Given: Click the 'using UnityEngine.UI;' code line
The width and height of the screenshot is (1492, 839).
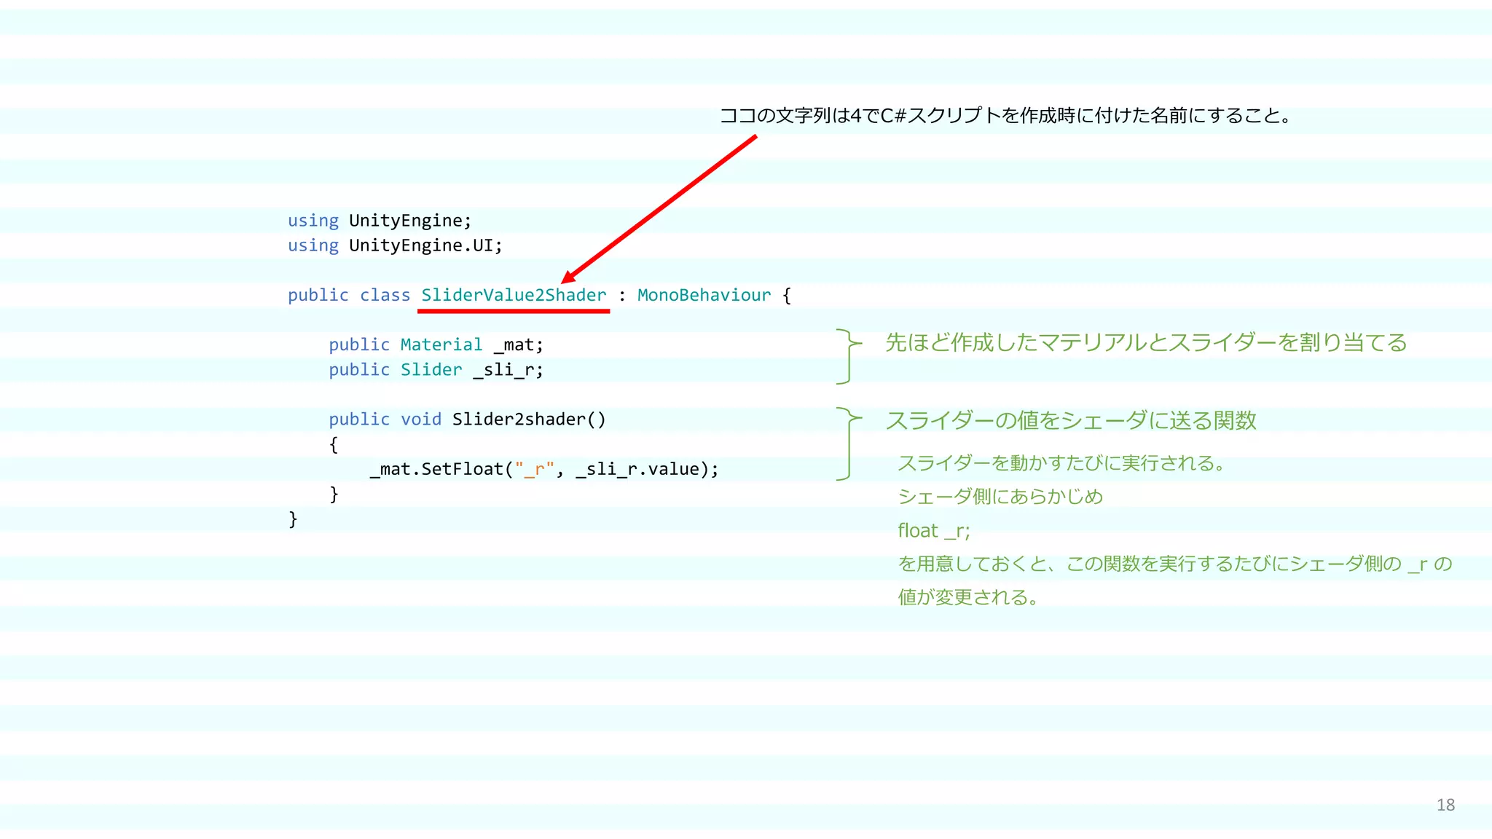Looking at the screenshot, I should tap(395, 245).
